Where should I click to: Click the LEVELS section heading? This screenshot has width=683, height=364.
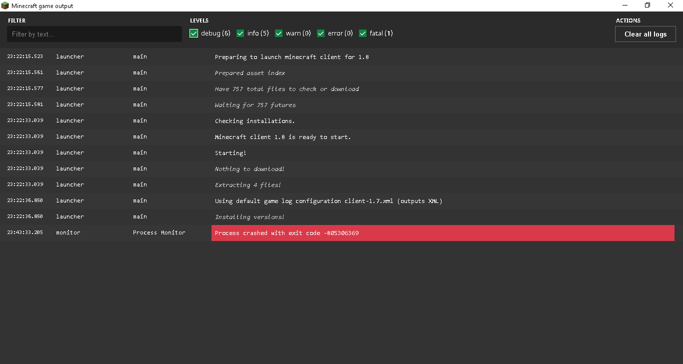(199, 20)
